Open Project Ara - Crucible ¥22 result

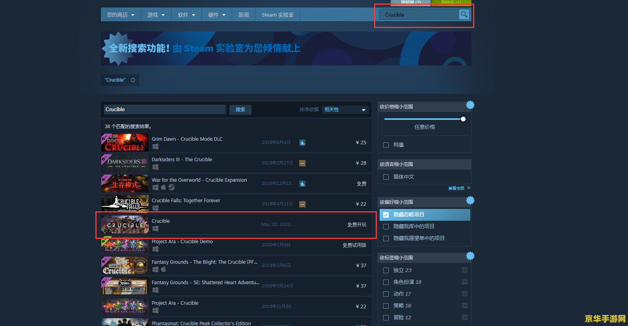coord(236,307)
